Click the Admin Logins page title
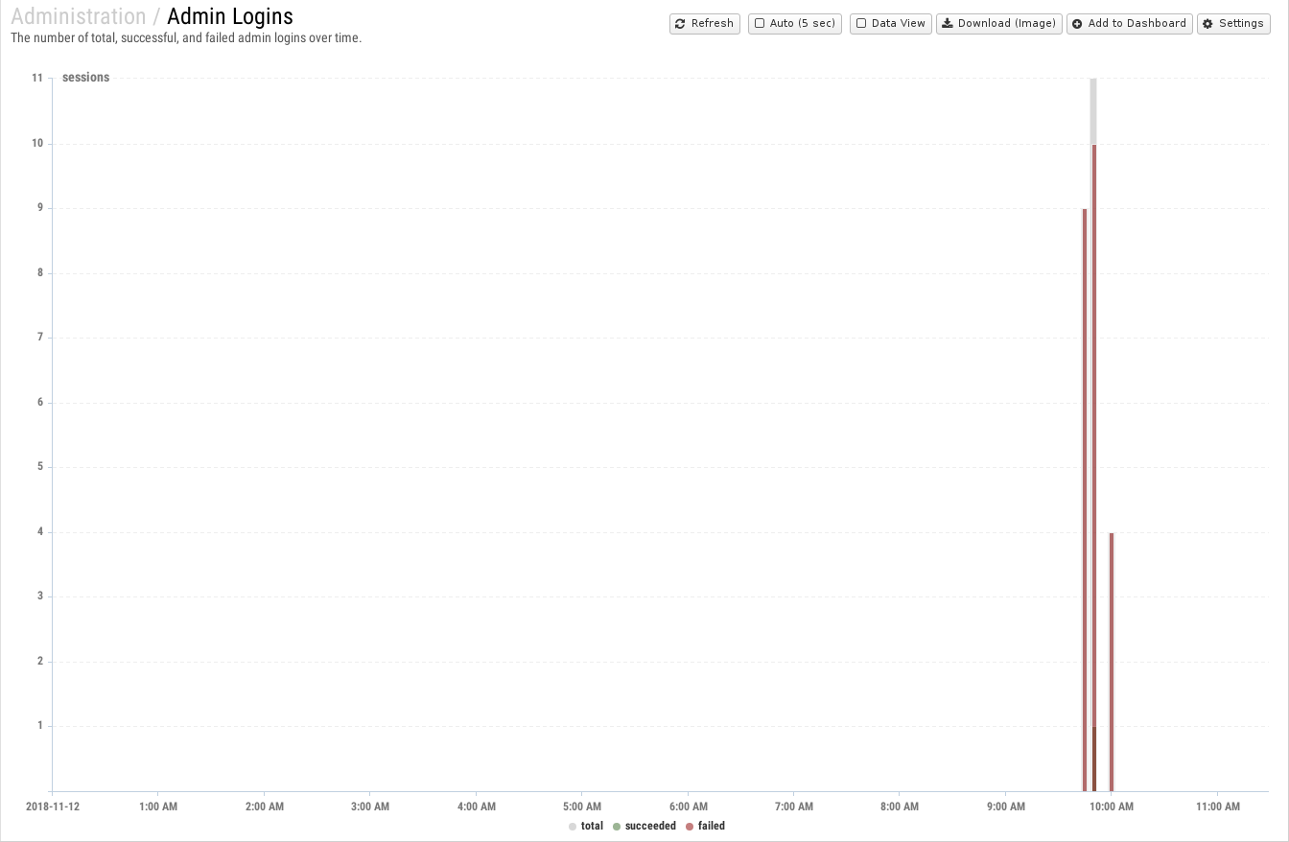The image size is (1289, 842). (230, 16)
